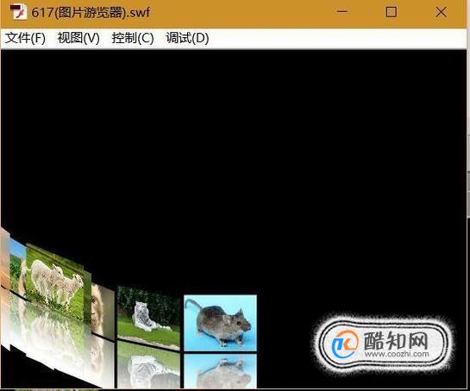470x391 pixels.
Task: Pick the monkey face thumbnail
Action: pos(103,312)
